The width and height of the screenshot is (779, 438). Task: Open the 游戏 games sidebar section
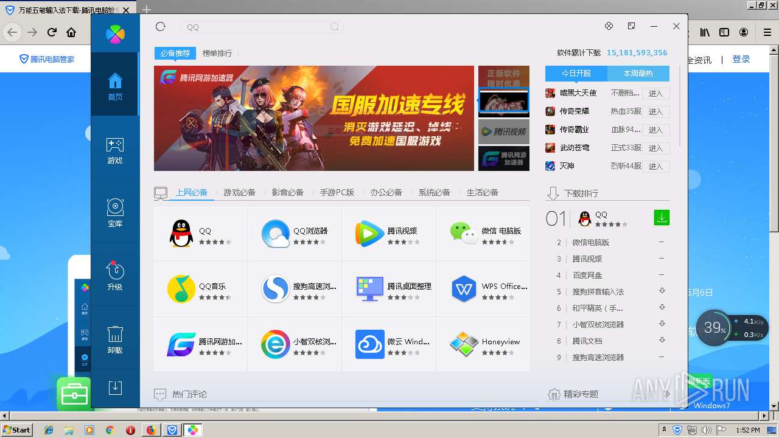coord(115,151)
